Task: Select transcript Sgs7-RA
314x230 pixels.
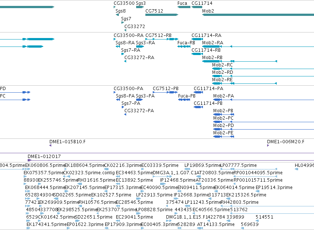Action: (x=131, y=50)
